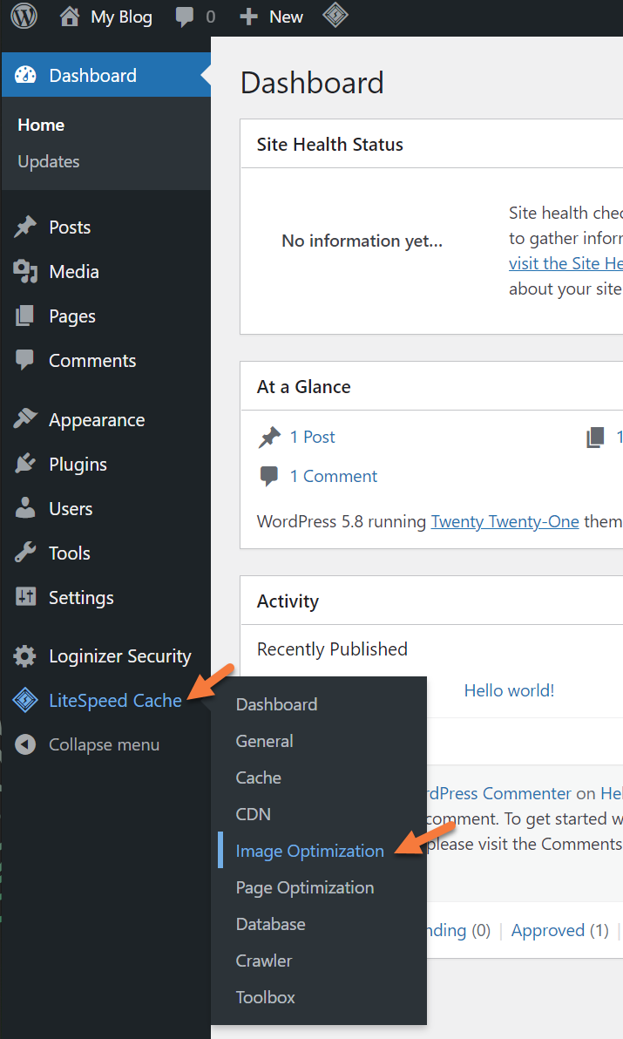Image resolution: width=623 pixels, height=1039 pixels.
Task: Open the Twenty Twenty-One theme link
Action: pyautogui.click(x=504, y=521)
